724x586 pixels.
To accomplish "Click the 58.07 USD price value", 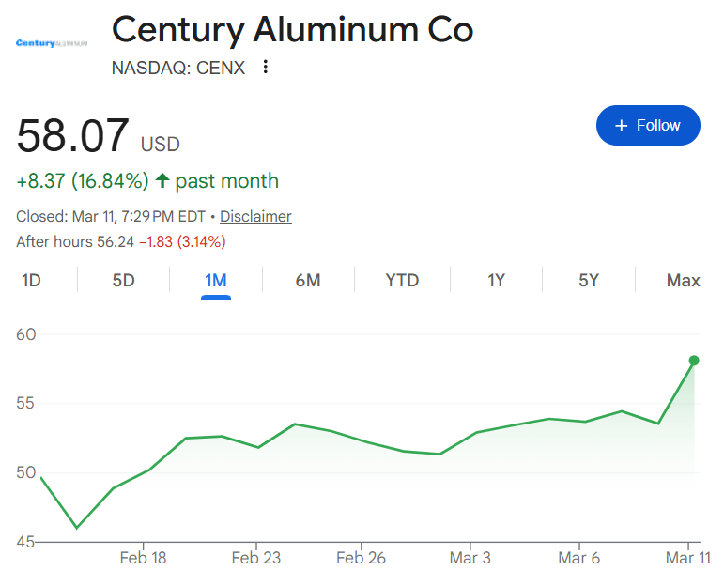I will coord(73,136).
